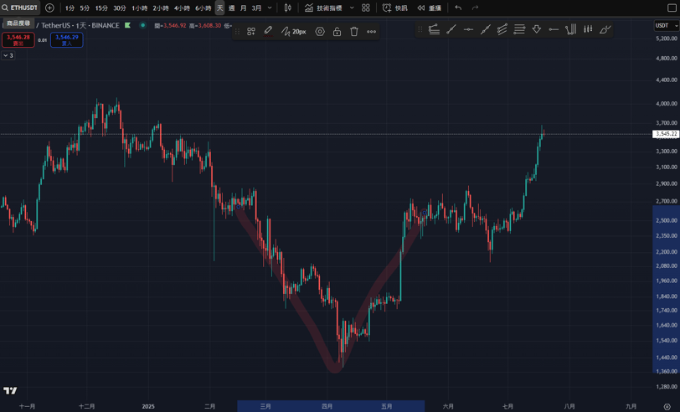
Task: Select the horizontal ray tool
Action: [554, 29]
